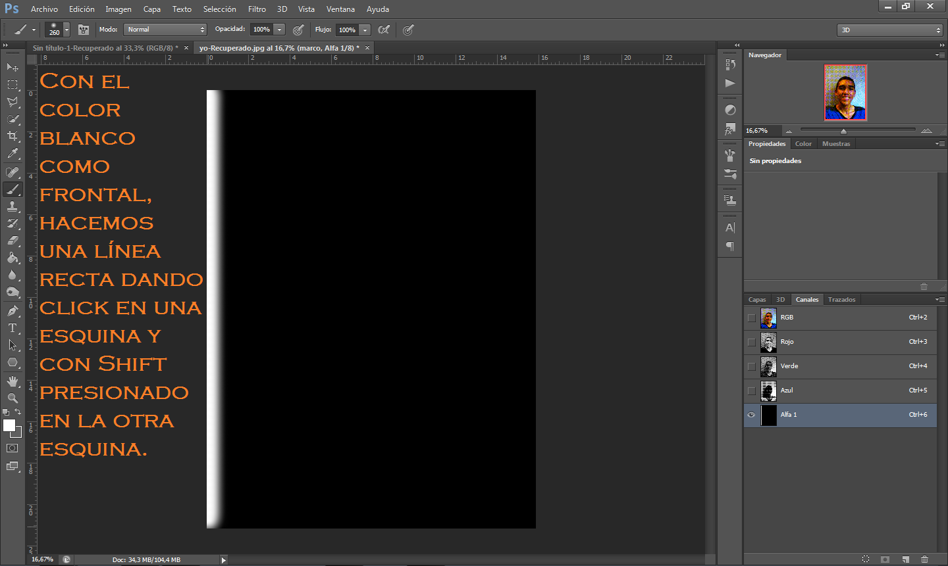Select the Zoom tool
948x566 pixels.
pos(13,398)
